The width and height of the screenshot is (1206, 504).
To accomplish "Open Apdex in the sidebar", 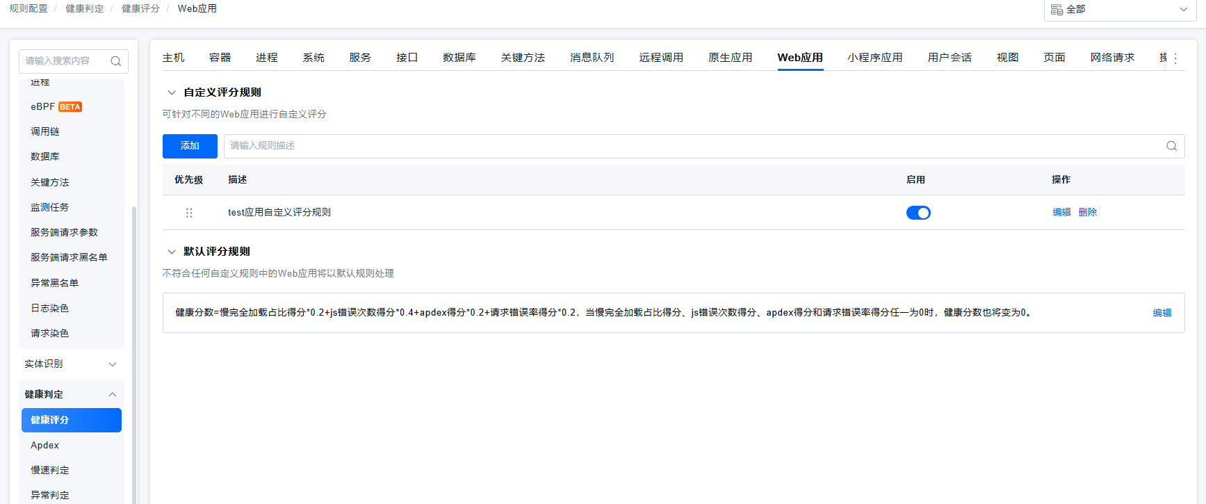I will tap(45, 445).
